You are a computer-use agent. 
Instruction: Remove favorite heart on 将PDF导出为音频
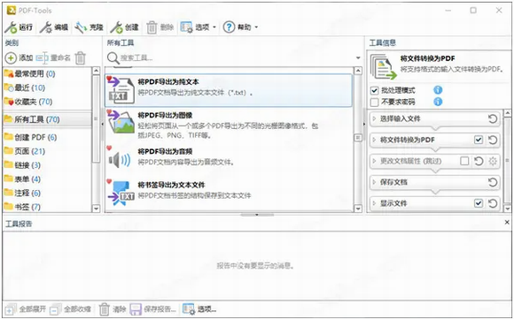[109, 148]
